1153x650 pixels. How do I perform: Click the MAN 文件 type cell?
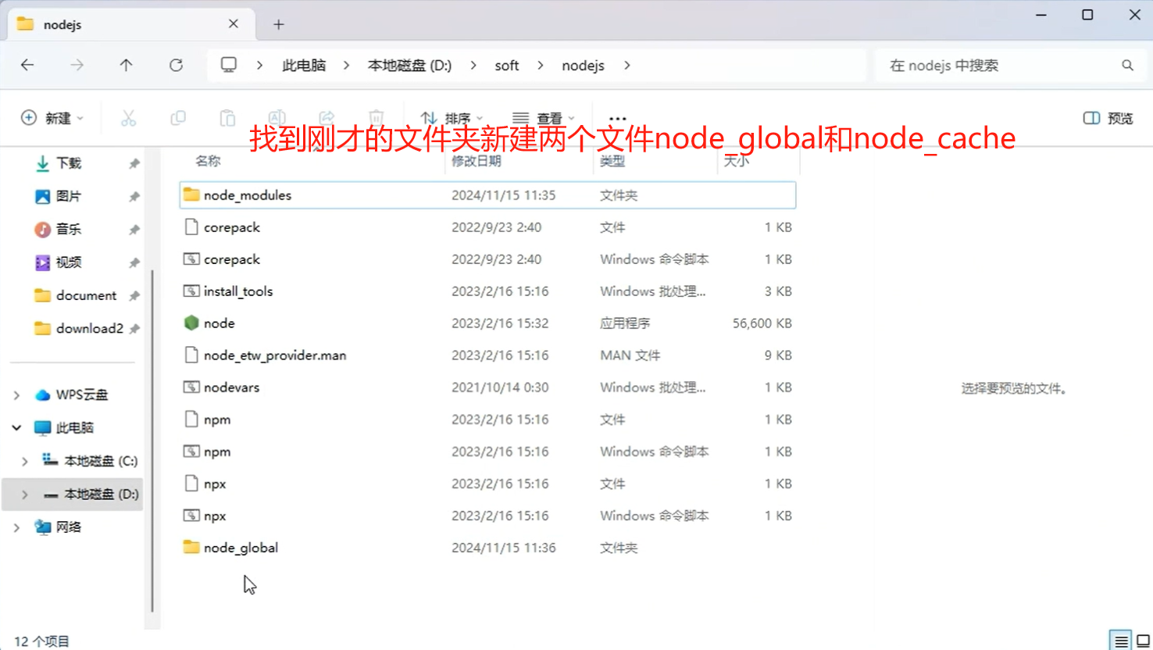(x=630, y=355)
